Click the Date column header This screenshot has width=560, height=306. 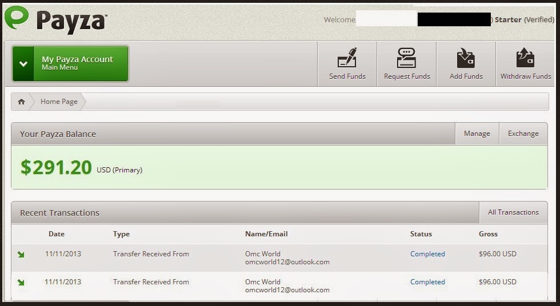57,234
